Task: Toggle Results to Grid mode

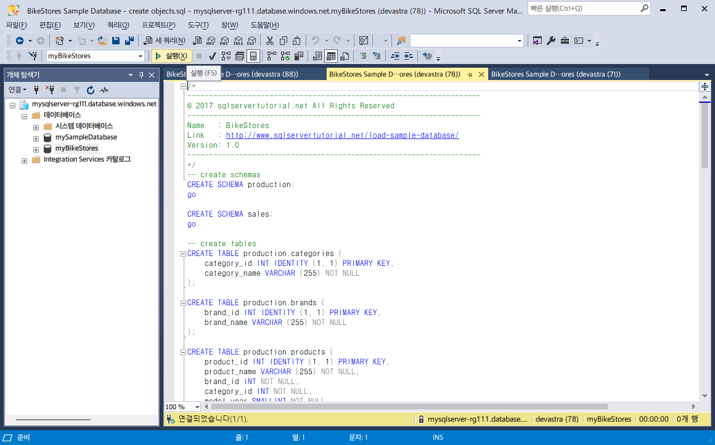Action: point(331,56)
